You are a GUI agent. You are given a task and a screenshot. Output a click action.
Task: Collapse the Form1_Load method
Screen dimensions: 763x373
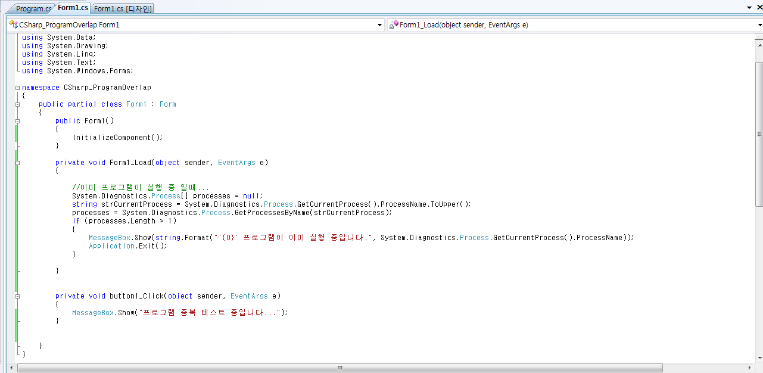pos(18,163)
